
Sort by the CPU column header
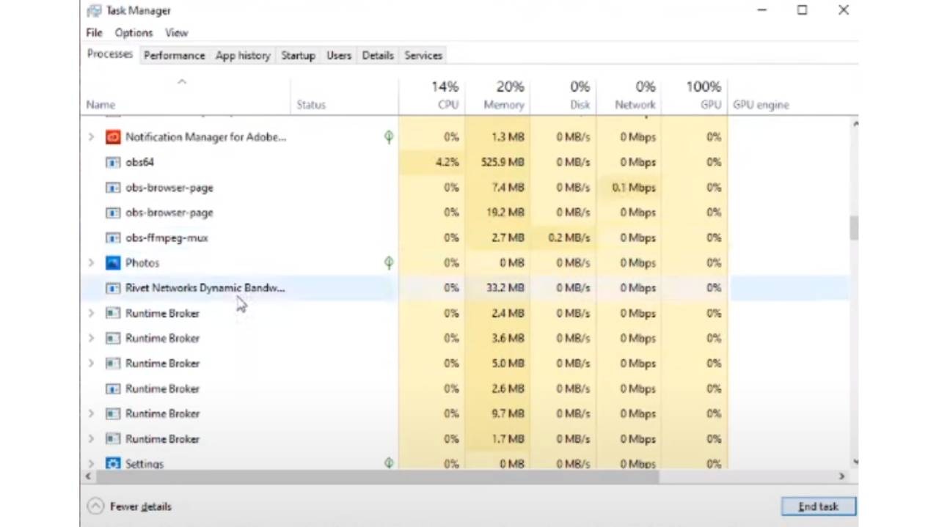431,95
